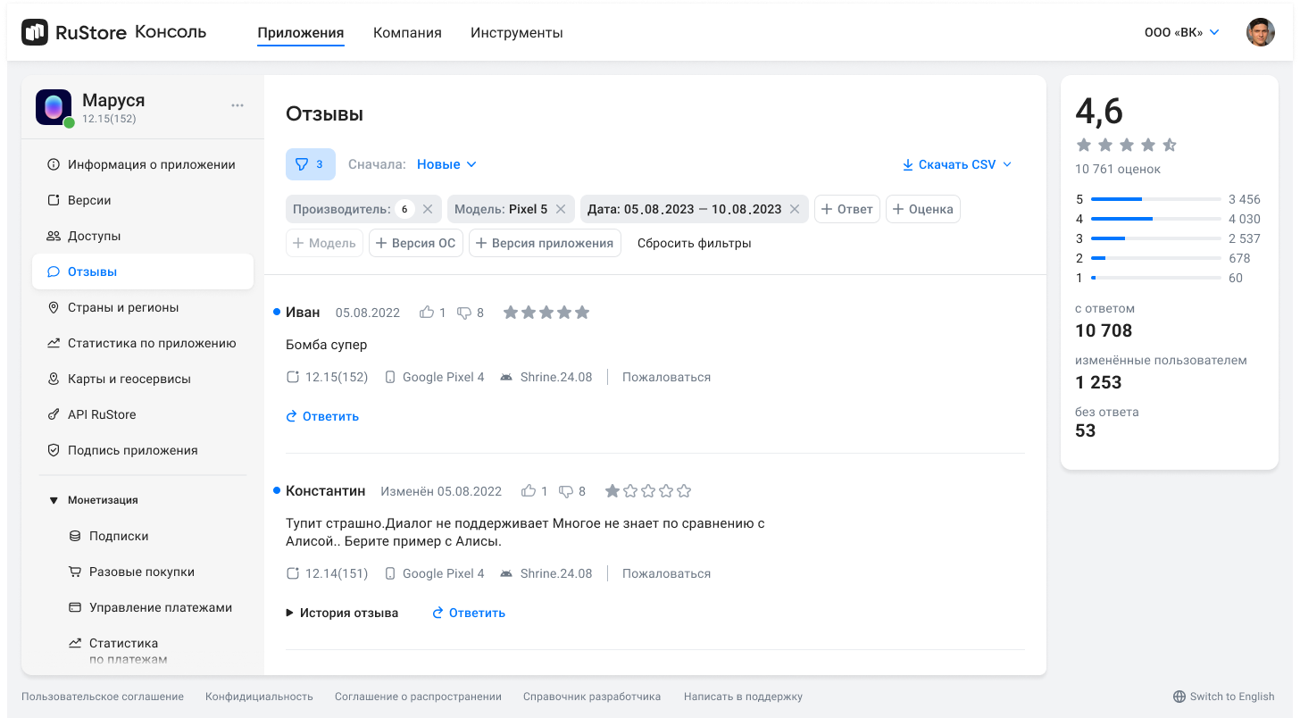Collapse the Монетизация sidebar section
This screenshot has height=718, width=1300.
pyautogui.click(x=54, y=500)
